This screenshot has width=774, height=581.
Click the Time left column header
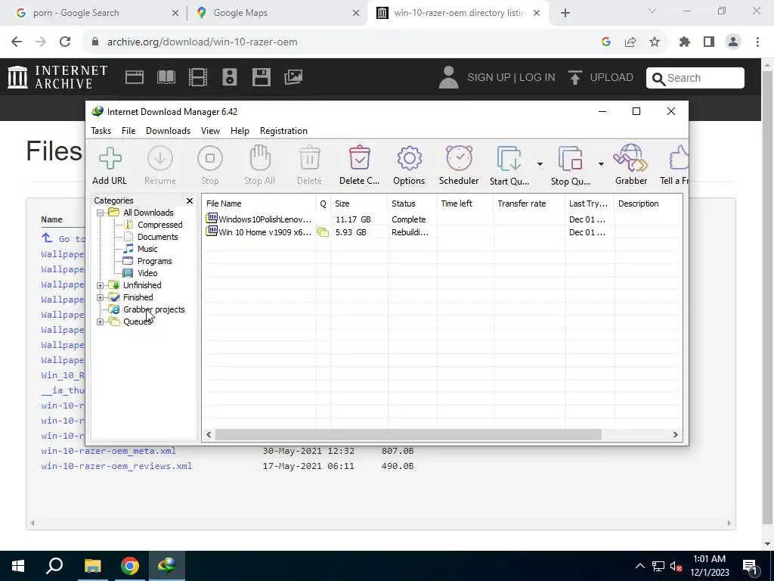click(465, 204)
